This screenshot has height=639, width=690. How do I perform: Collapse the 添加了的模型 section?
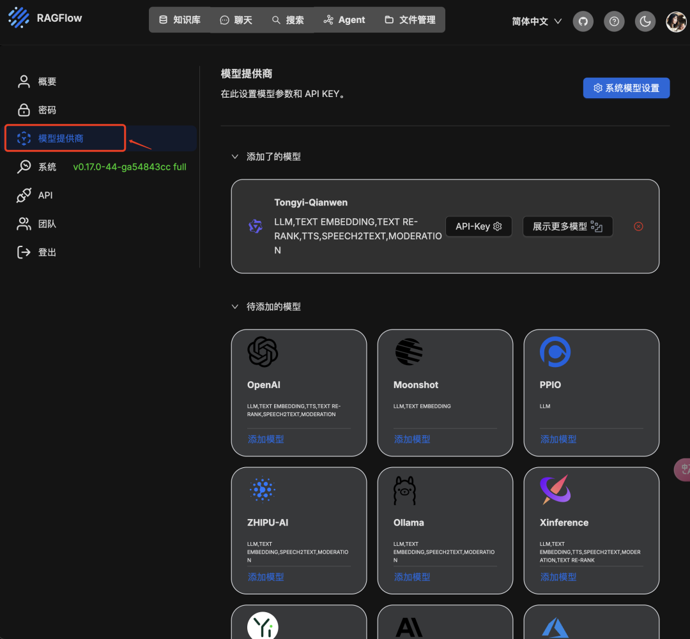pyautogui.click(x=235, y=156)
